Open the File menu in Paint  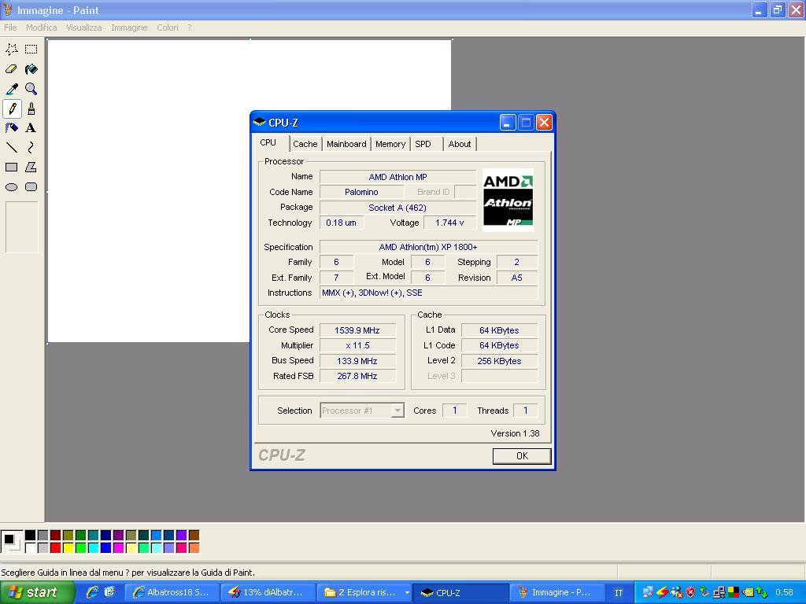(x=10, y=28)
